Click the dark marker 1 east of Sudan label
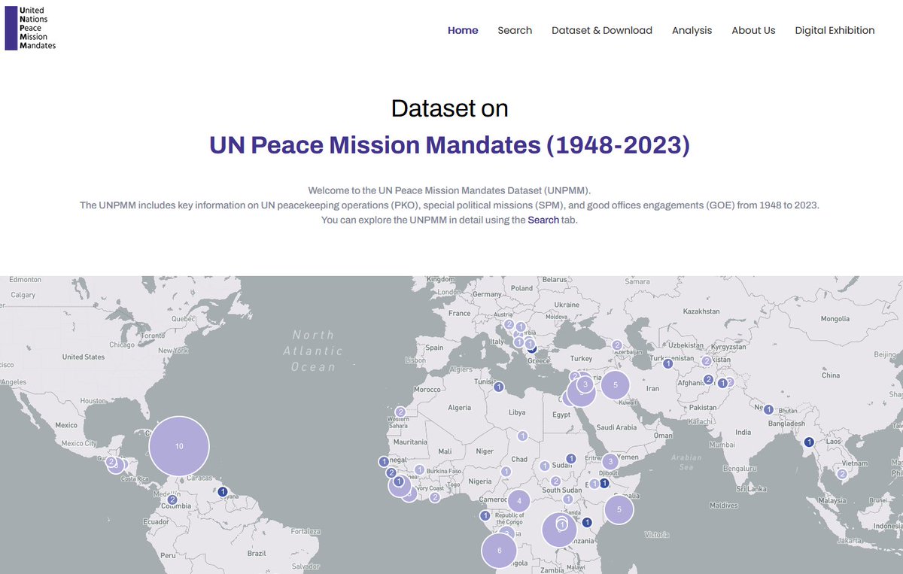Viewport: 903px width, 574px height. [571, 458]
